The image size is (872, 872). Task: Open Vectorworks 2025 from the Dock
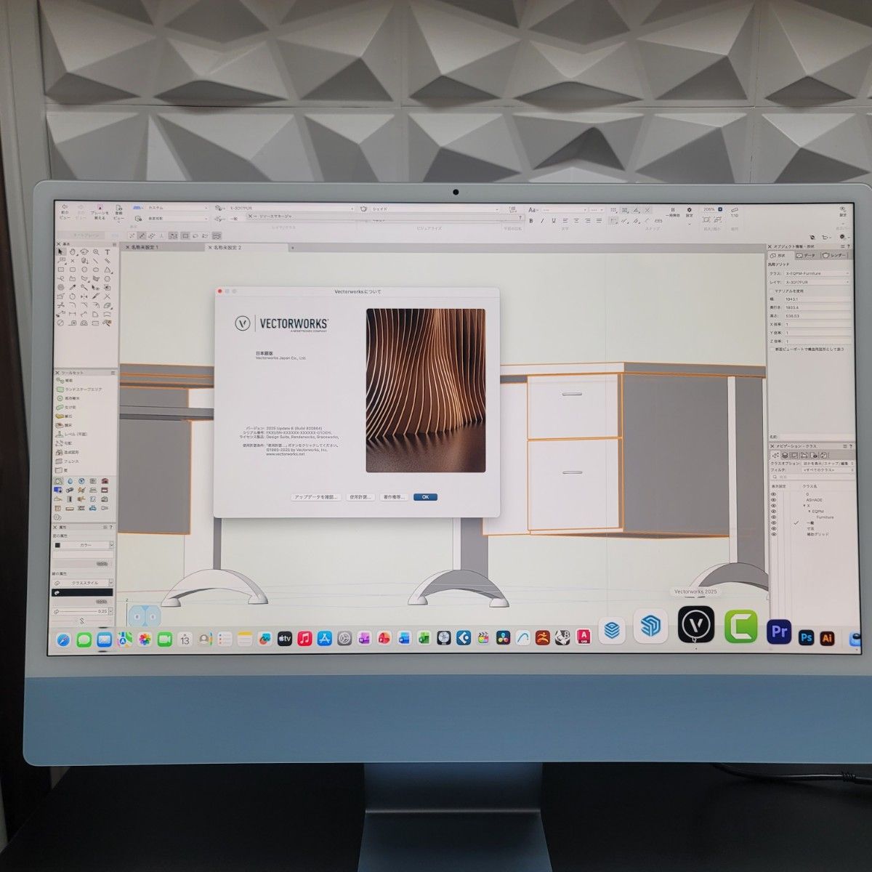tap(696, 624)
